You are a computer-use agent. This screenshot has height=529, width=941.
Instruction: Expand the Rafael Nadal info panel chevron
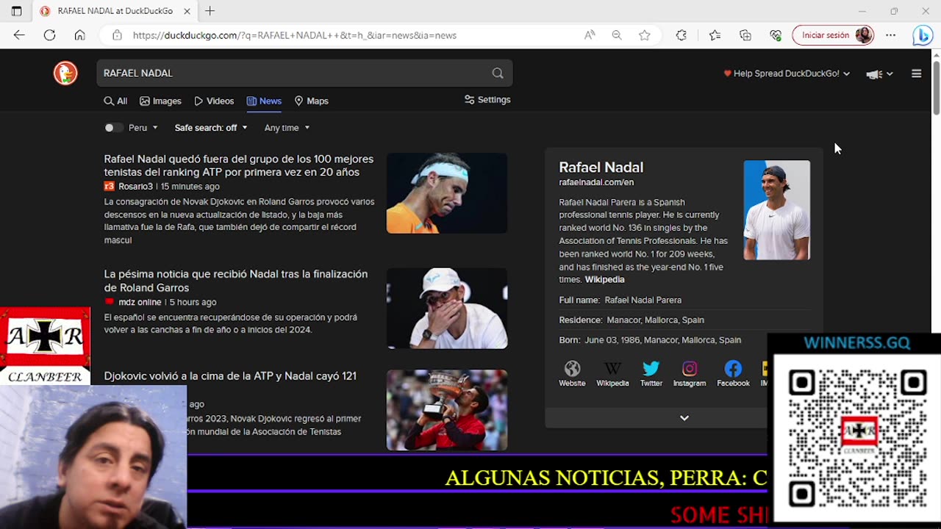pos(684,418)
